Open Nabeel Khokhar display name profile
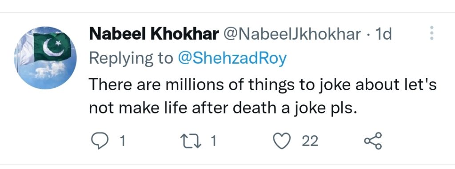 (154, 34)
